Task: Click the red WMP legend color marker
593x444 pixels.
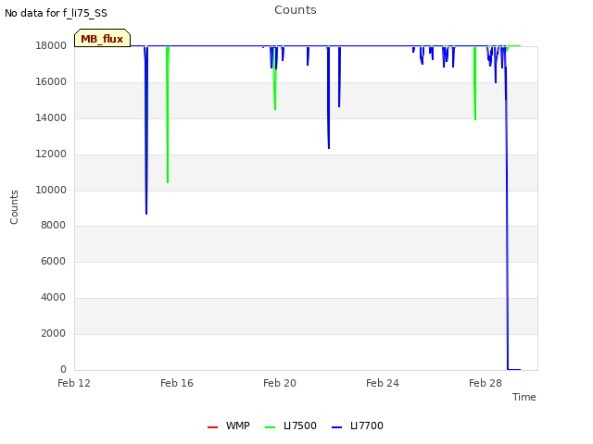Action: (212, 427)
